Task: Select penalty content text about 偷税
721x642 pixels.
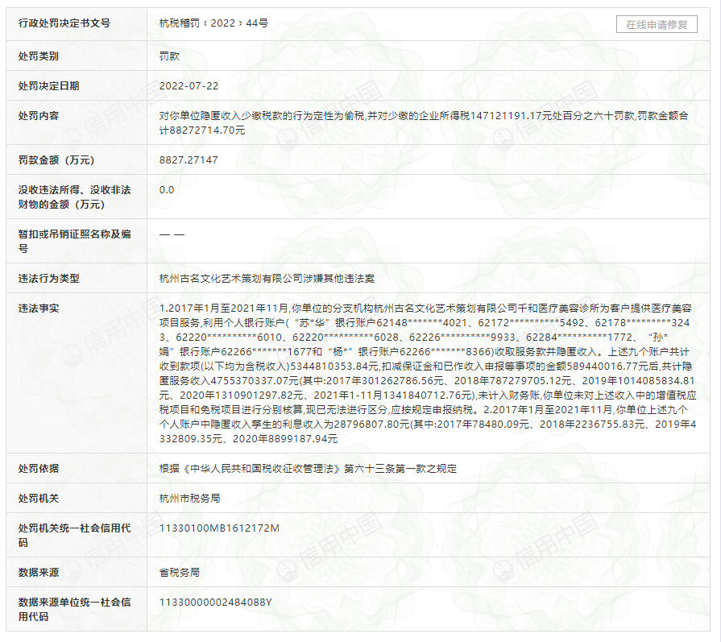Action: tap(424, 122)
